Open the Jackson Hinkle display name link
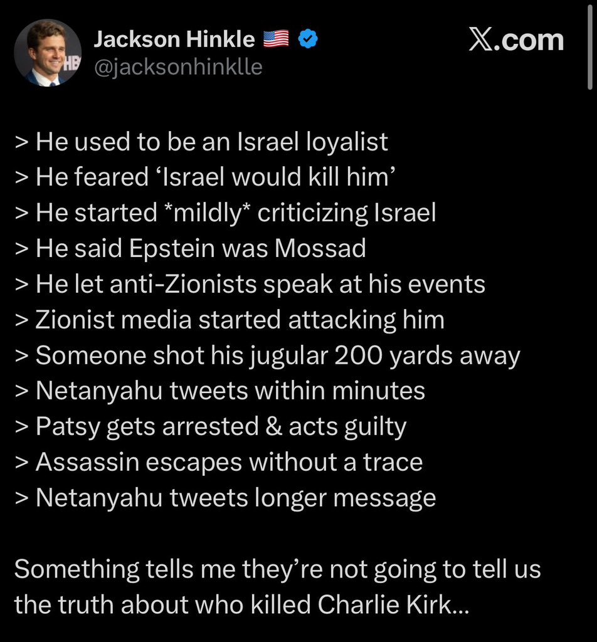This screenshot has width=597, height=642. [x=174, y=39]
